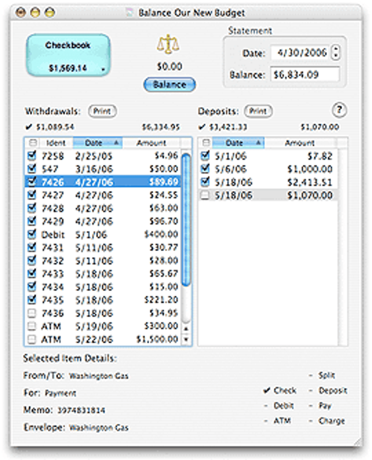Click the Deposit transaction type label
372x460 pixels.
pyautogui.click(x=333, y=390)
